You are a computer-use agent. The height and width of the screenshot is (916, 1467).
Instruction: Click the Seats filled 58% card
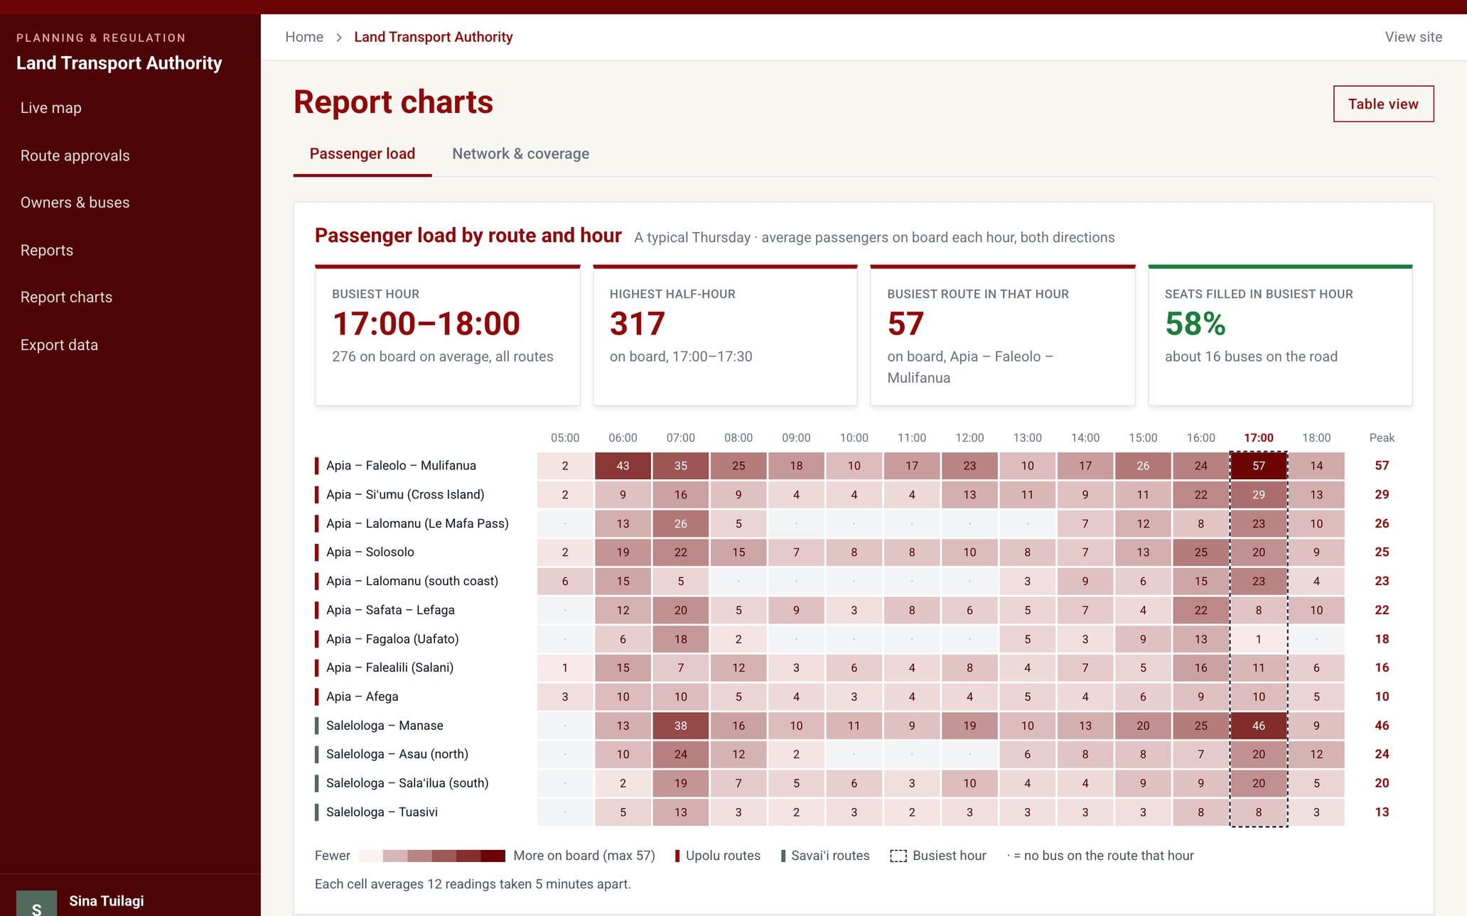tap(1280, 335)
